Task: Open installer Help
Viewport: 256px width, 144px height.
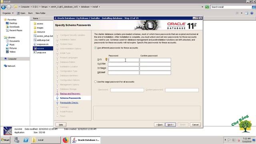Action: click(61, 125)
